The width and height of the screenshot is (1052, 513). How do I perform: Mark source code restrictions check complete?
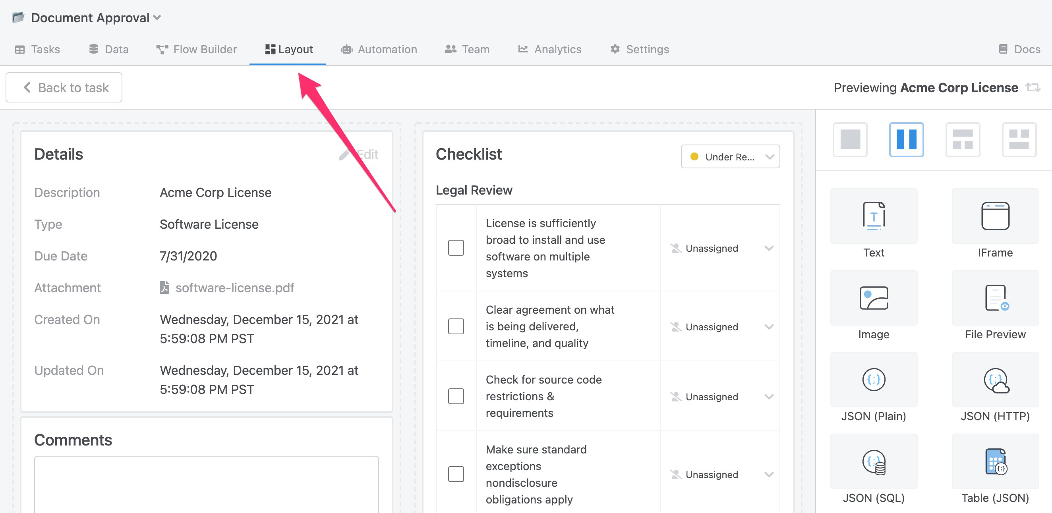click(x=456, y=396)
